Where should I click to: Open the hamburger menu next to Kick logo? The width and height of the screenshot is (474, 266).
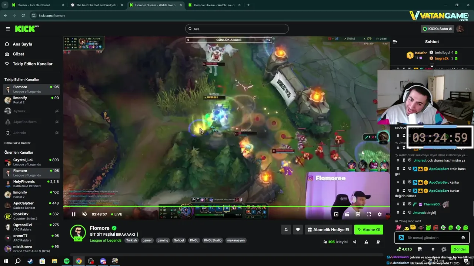pyautogui.click(x=8, y=29)
